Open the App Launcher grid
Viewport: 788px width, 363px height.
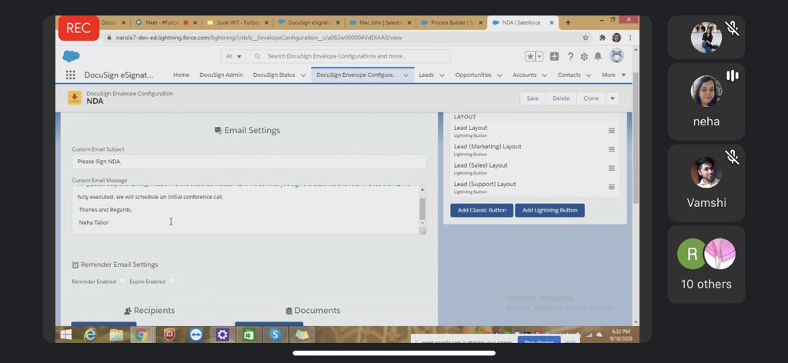pyautogui.click(x=70, y=75)
